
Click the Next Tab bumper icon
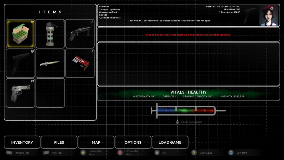(46, 153)
